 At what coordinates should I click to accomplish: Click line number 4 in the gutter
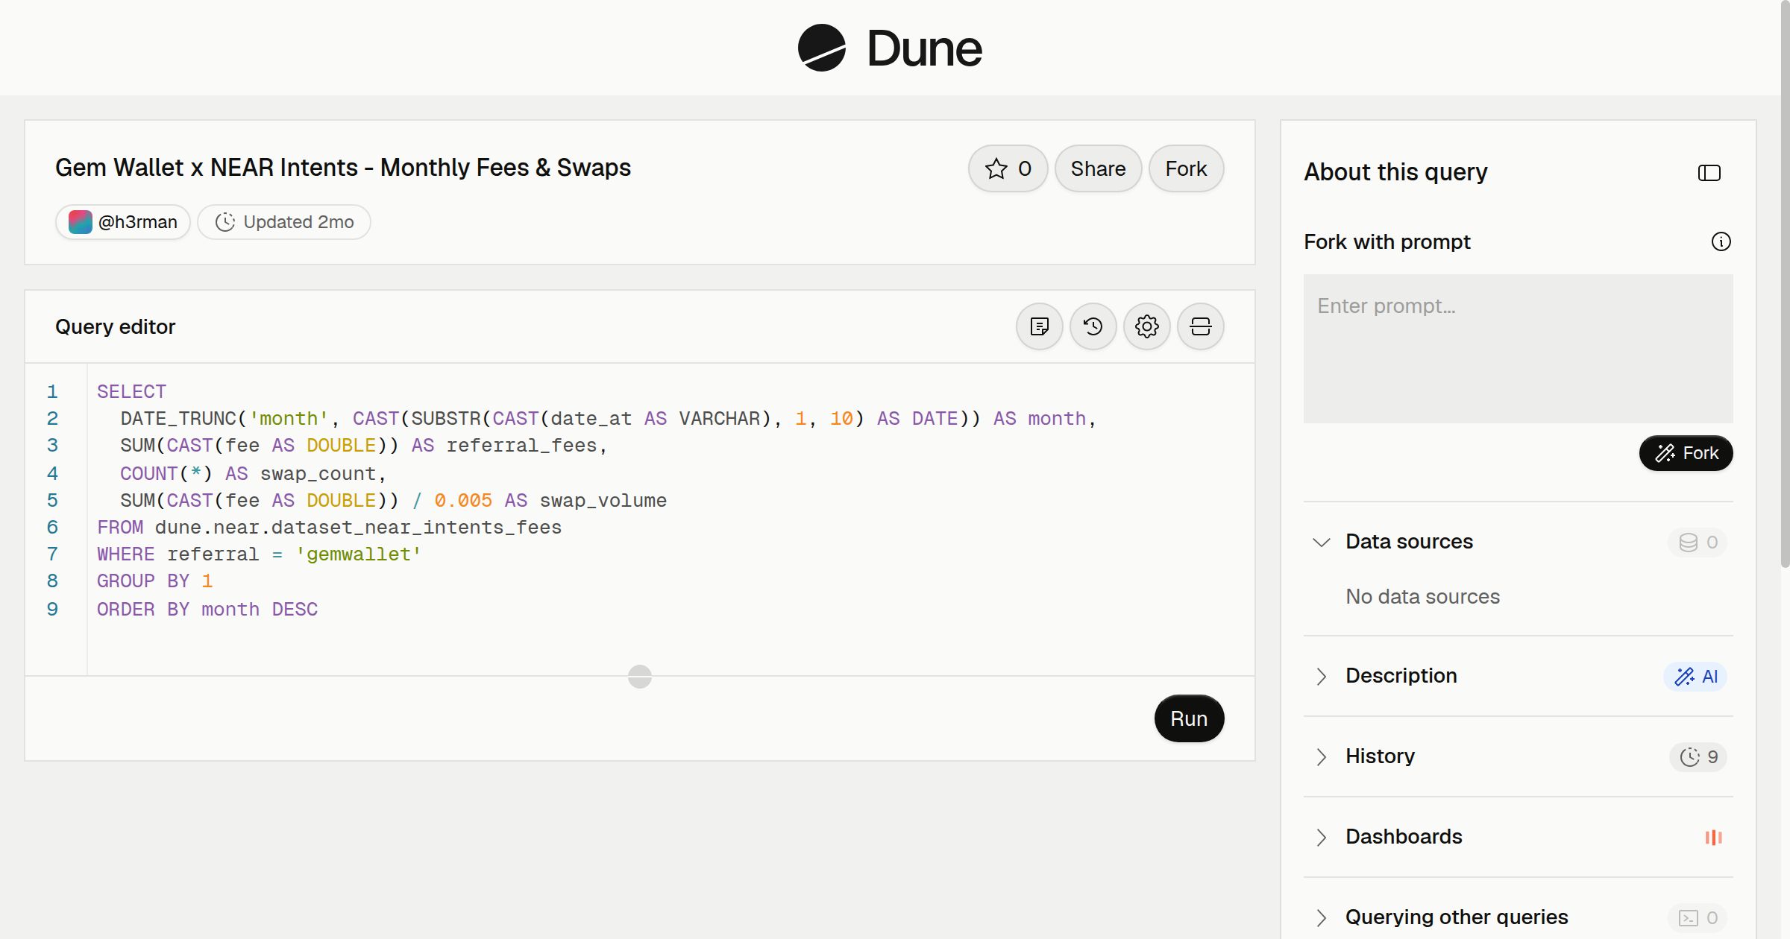pos(52,473)
